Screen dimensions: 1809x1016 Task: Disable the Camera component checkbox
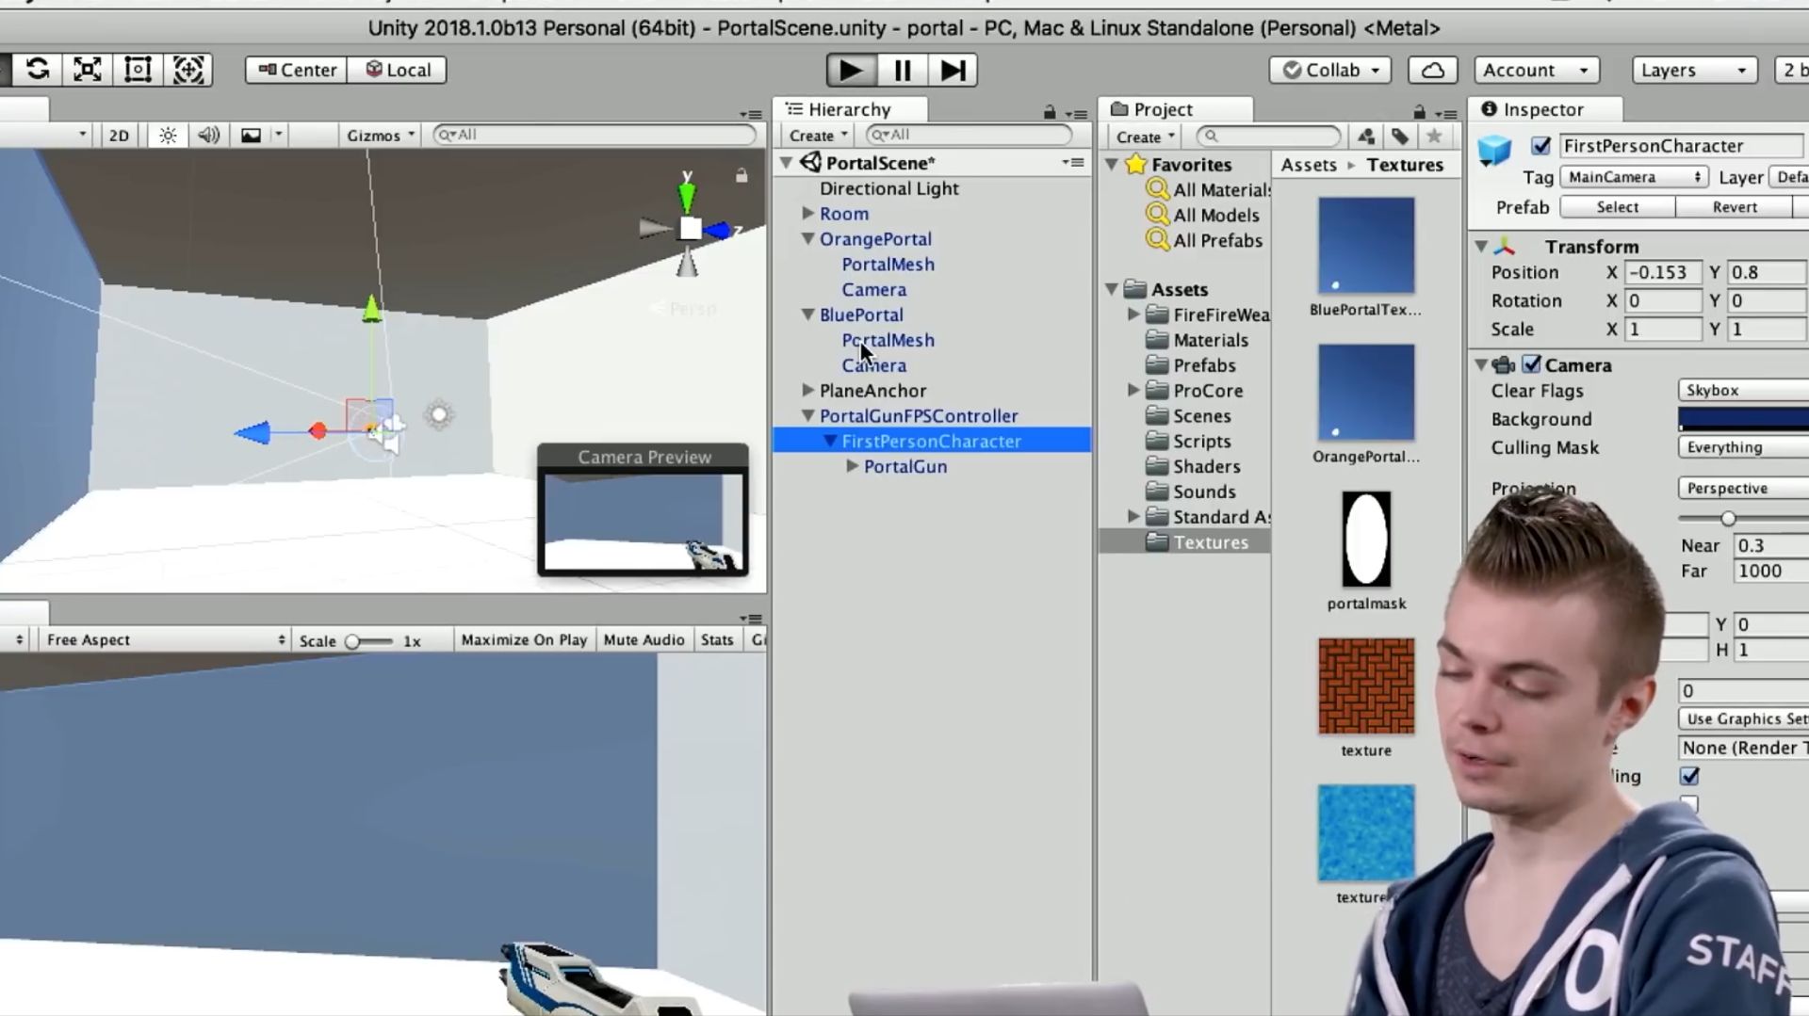tap(1532, 364)
